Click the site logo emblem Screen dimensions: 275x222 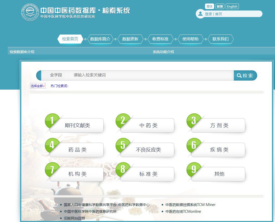pos(30,12)
